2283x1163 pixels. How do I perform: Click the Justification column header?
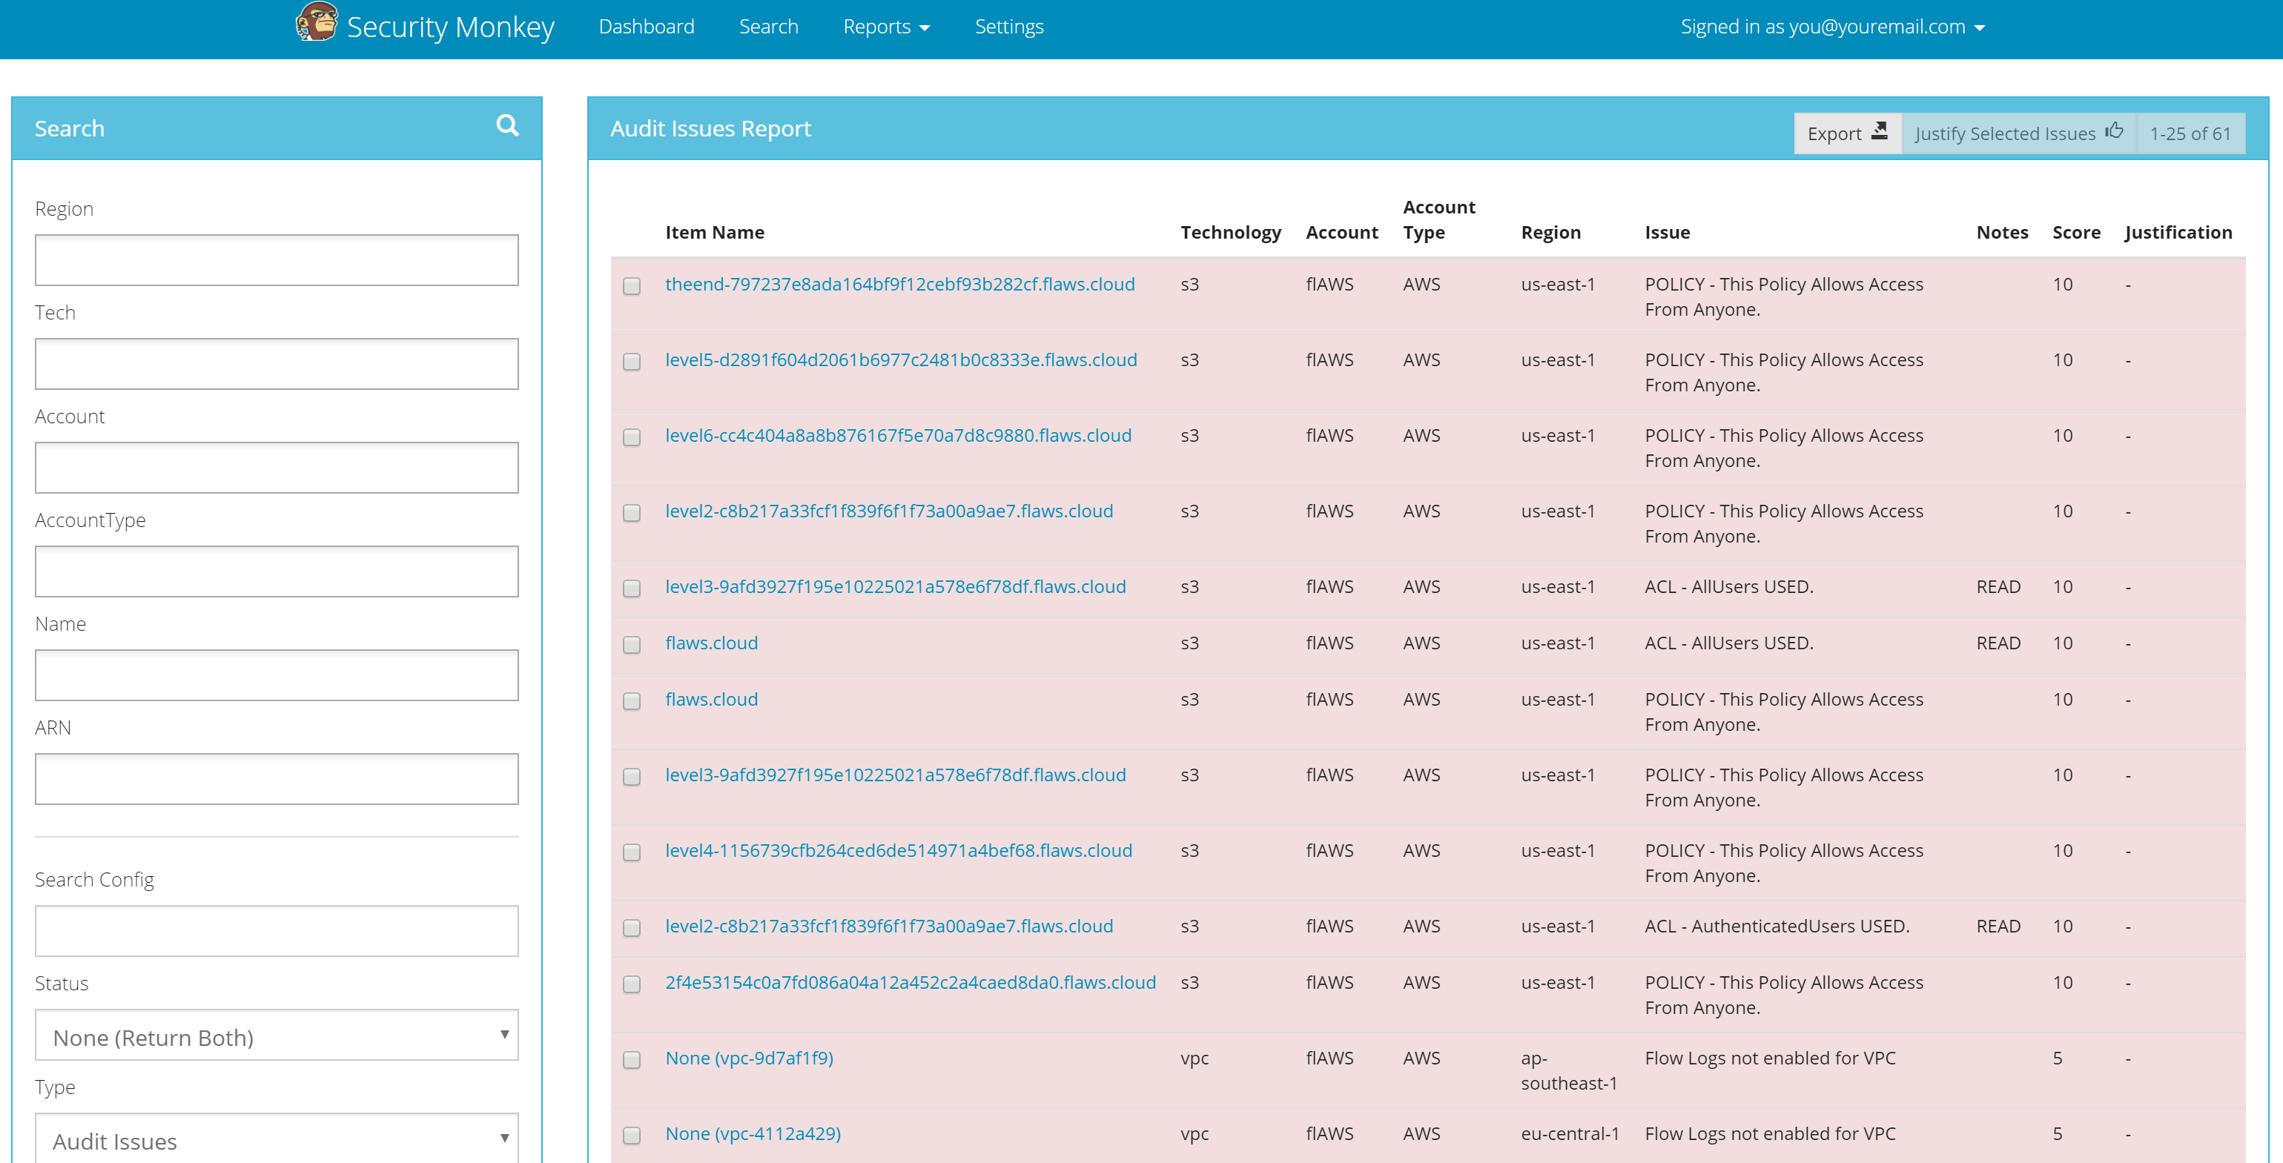(x=2178, y=232)
